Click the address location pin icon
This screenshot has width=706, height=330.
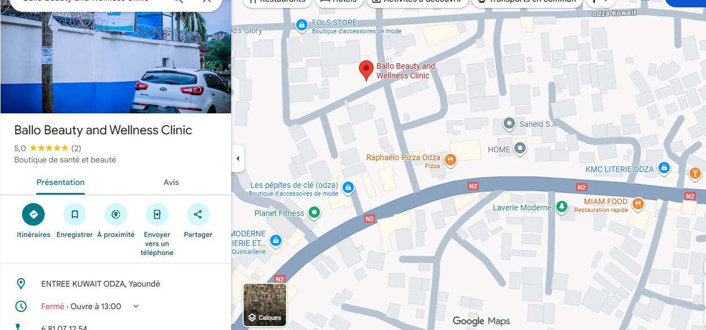pyautogui.click(x=21, y=284)
